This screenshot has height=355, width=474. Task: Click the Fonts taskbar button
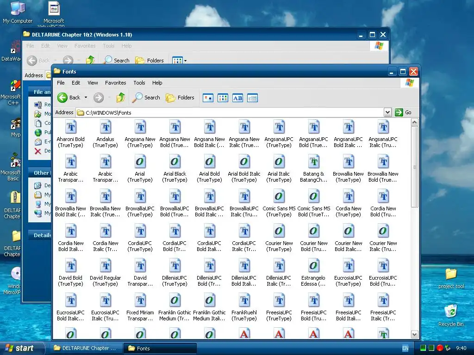coord(160,349)
